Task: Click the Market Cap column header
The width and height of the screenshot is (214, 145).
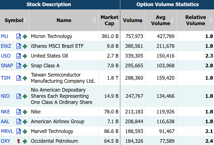Action: tap(109, 20)
